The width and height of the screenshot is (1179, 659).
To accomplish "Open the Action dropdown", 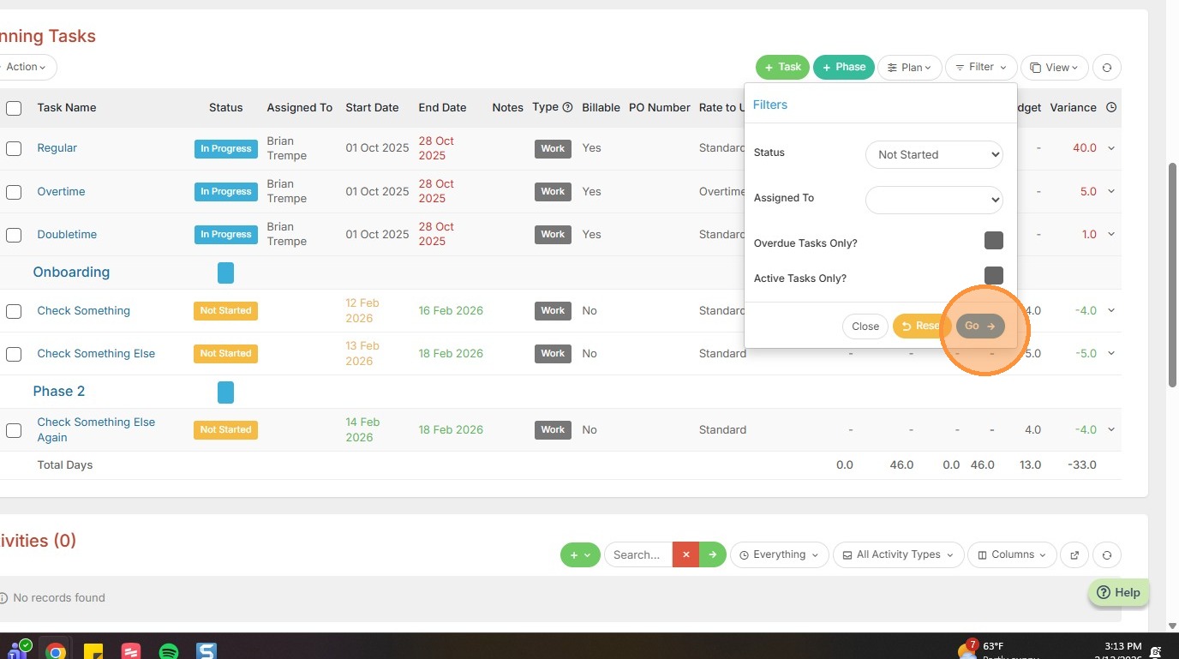I will pyautogui.click(x=27, y=67).
